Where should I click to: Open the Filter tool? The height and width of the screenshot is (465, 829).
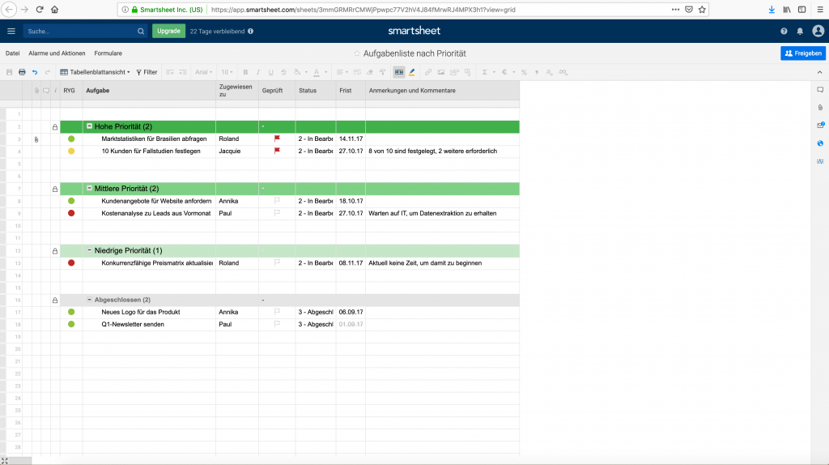point(147,72)
